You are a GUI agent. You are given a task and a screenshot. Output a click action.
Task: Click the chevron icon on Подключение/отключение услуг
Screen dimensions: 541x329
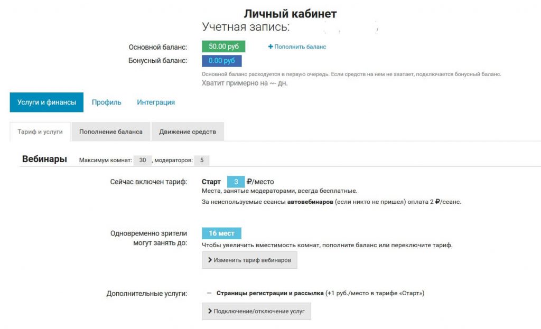[x=210, y=312]
